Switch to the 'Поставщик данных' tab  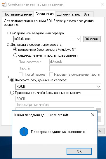tap(18, 14)
